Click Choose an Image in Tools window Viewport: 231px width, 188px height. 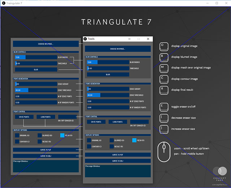click(x=118, y=49)
